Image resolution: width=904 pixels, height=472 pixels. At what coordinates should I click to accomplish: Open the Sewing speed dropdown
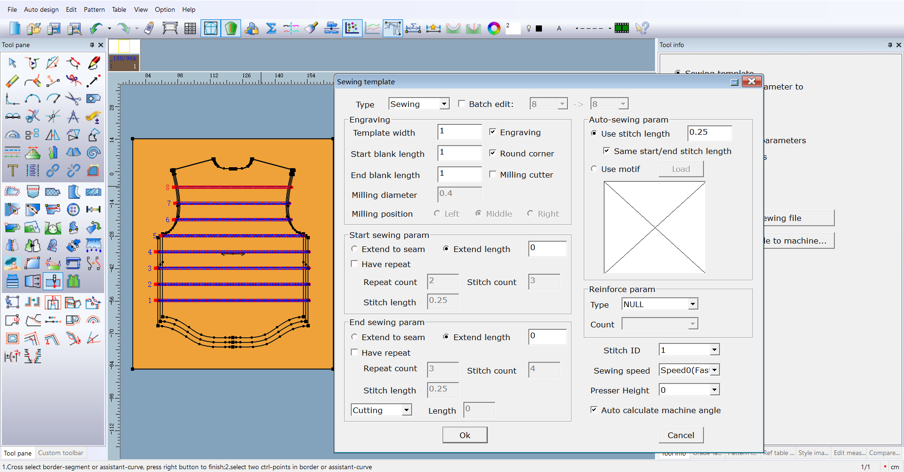(715, 370)
